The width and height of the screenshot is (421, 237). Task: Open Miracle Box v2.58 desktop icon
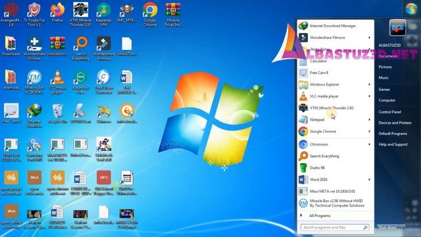pos(34,82)
